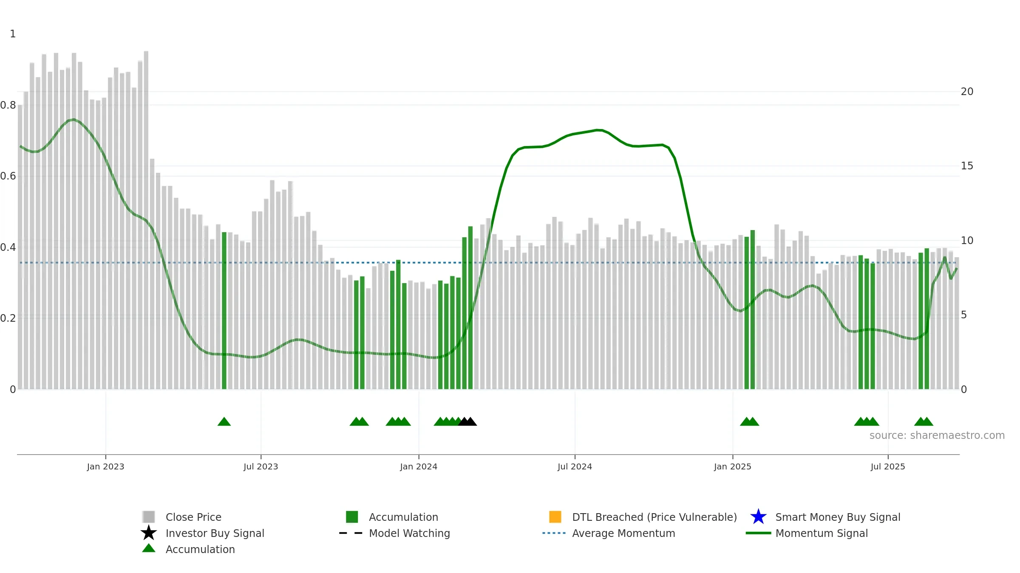This screenshot has width=1020, height=573.
Task: Click the Jul 2023 axis label
Action: coord(261,466)
